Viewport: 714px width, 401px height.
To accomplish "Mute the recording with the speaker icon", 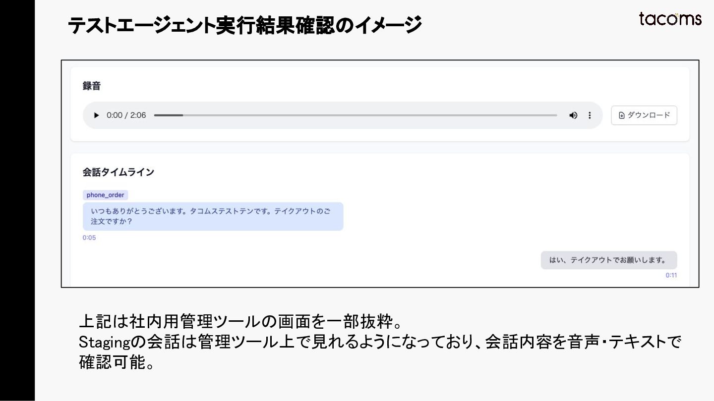I will [x=573, y=115].
